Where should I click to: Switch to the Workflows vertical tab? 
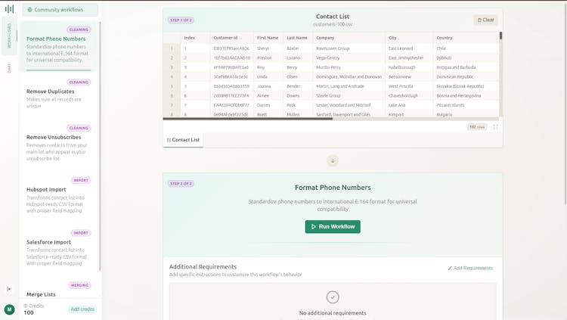click(9, 36)
